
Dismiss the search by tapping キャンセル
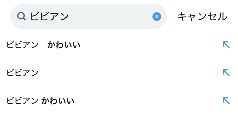[x=202, y=17]
